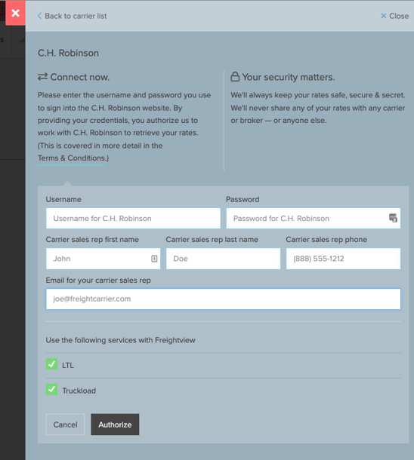This screenshot has width=414, height=460.
Task: Uncheck the Truckload service checkbox
Action: click(51, 390)
